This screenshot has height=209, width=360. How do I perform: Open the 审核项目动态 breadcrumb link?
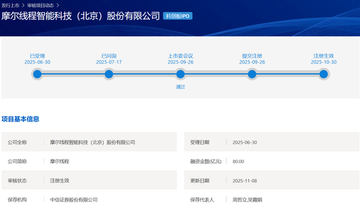point(41,5)
